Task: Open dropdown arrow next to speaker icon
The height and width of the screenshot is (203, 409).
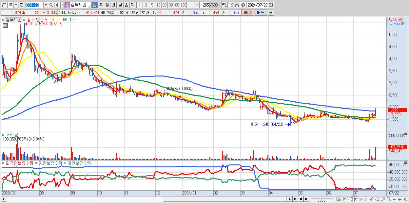Action: [x=62, y=5]
